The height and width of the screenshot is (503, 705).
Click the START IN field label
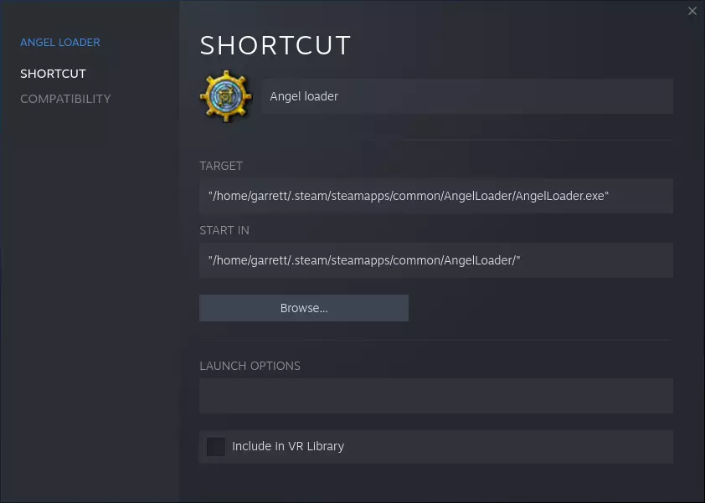click(x=224, y=230)
